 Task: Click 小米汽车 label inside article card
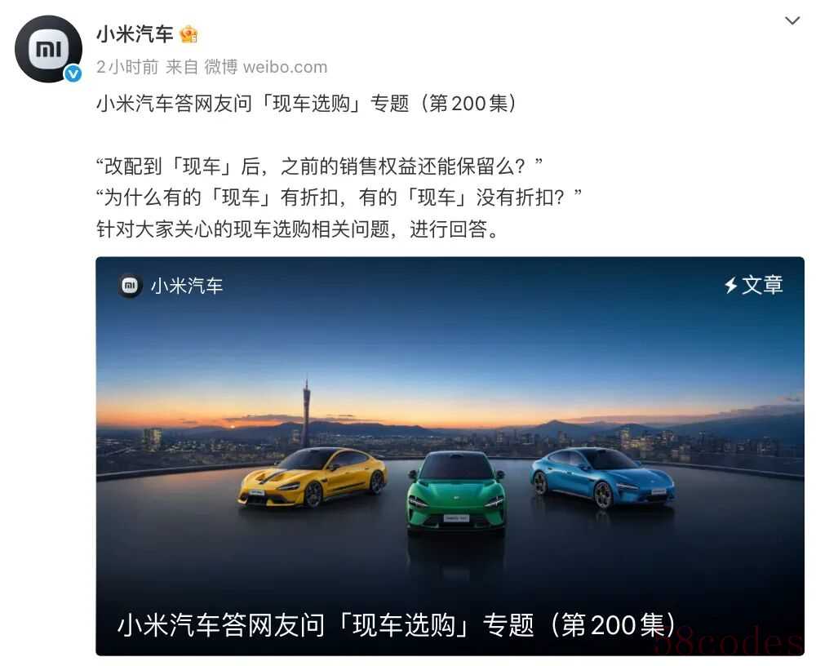[187, 286]
